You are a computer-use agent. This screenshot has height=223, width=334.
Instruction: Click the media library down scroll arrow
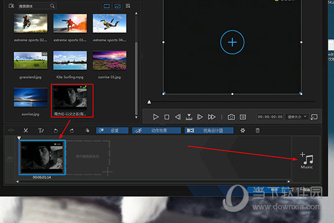(x=136, y=117)
